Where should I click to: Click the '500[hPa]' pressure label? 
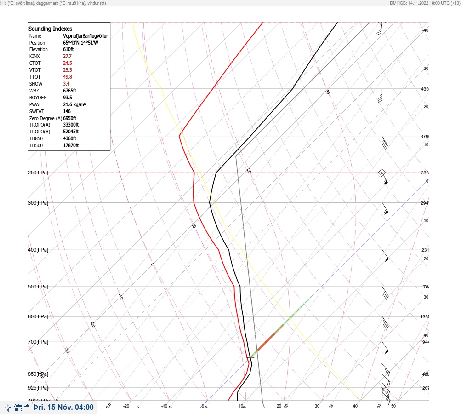(38, 287)
